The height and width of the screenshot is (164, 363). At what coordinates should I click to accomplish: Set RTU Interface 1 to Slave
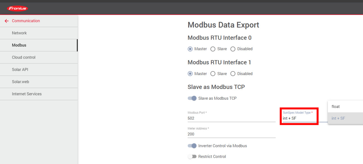pos(213,74)
